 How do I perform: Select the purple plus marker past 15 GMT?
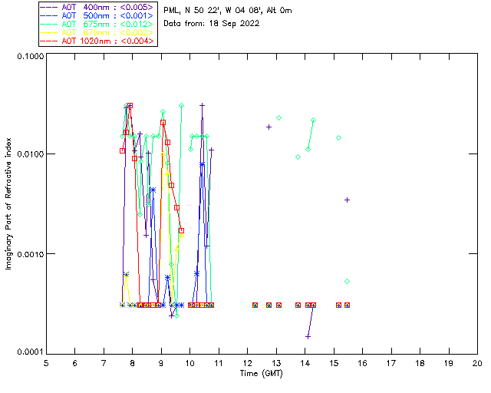(x=347, y=200)
